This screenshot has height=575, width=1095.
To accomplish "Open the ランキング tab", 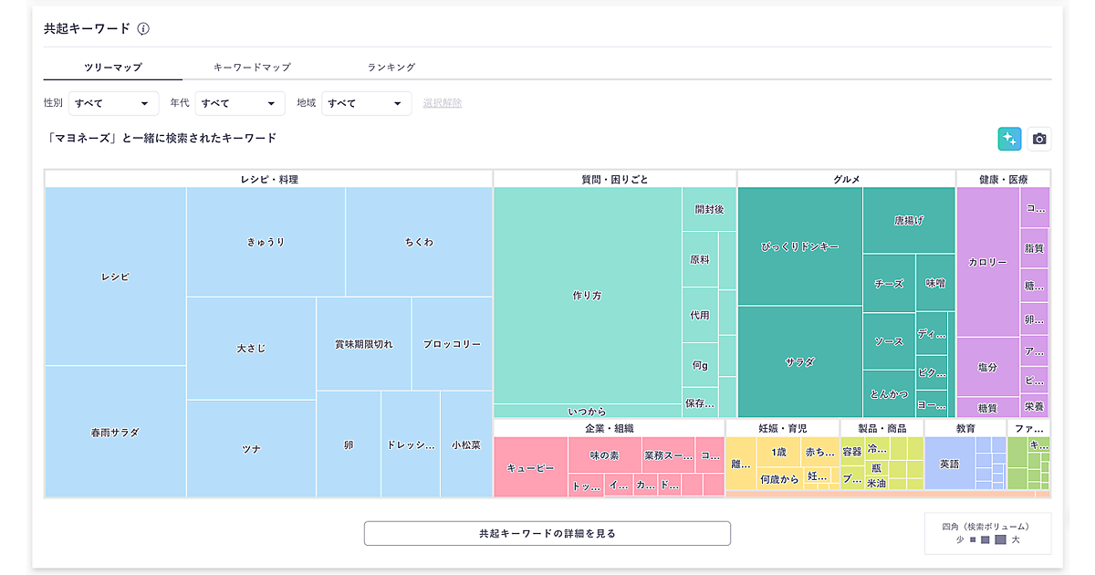I will pyautogui.click(x=391, y=68).
